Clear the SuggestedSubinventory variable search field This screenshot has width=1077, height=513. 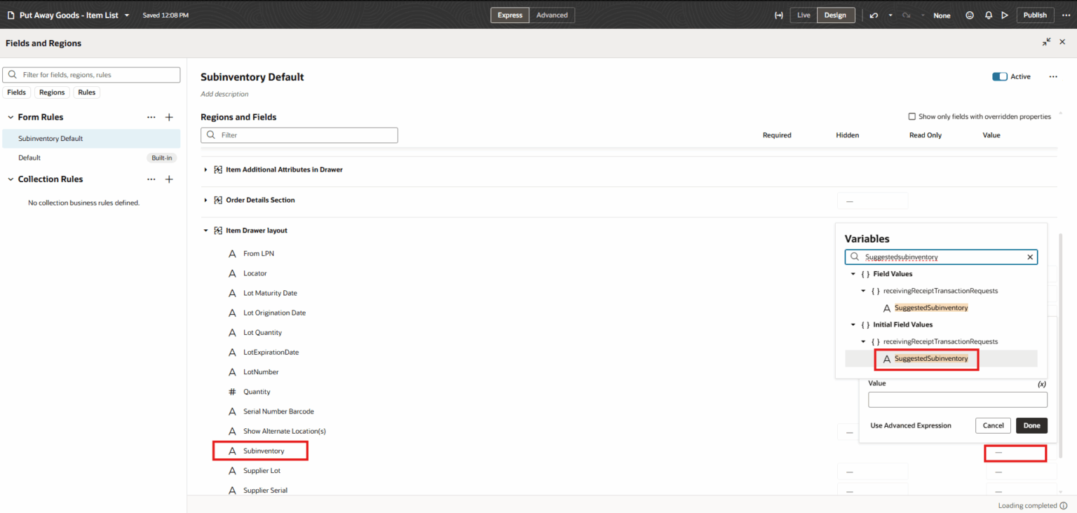point(1029,256)
